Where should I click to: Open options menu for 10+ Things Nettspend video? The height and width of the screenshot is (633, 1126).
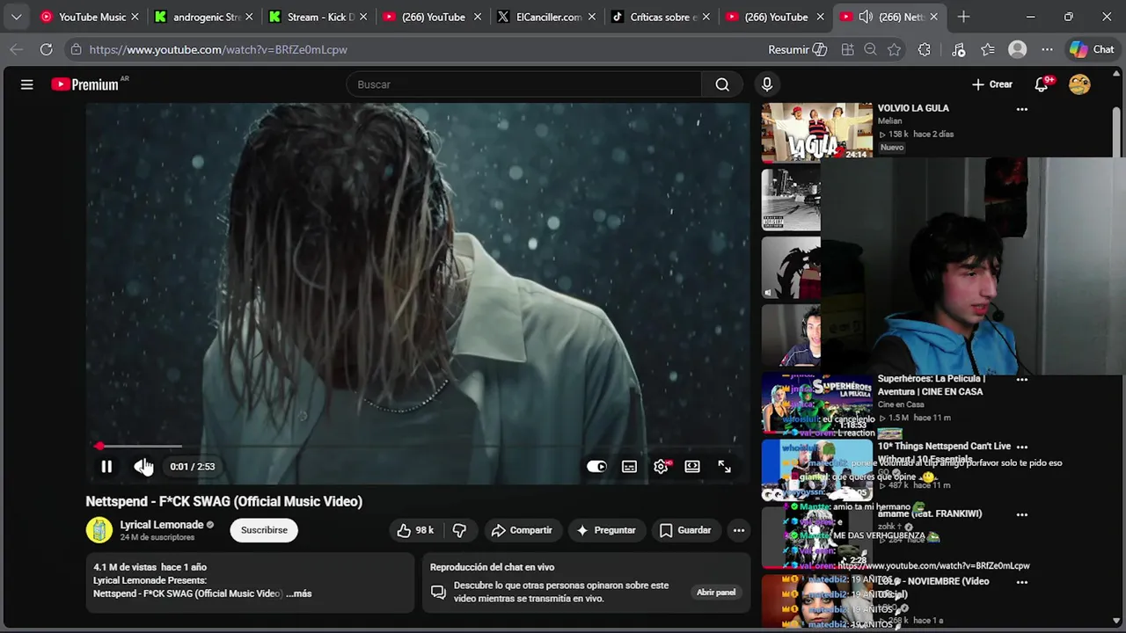[1021, 447]
